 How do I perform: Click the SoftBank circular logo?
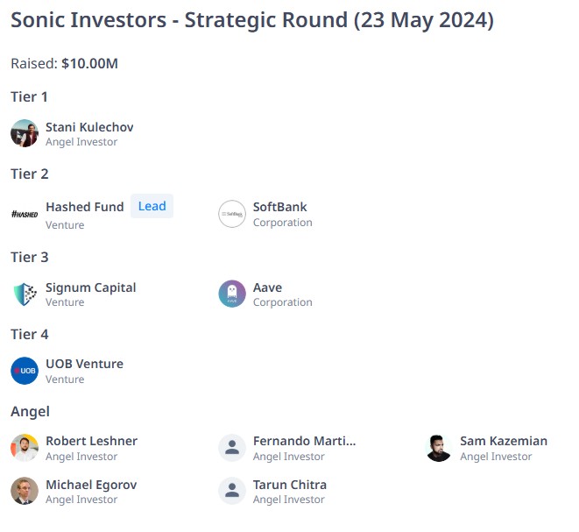point(232,214)
